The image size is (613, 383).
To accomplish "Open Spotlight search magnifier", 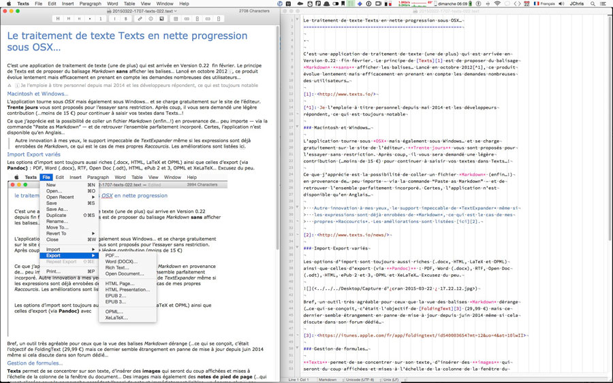I will pyautogui.click(x=593, y=3).
